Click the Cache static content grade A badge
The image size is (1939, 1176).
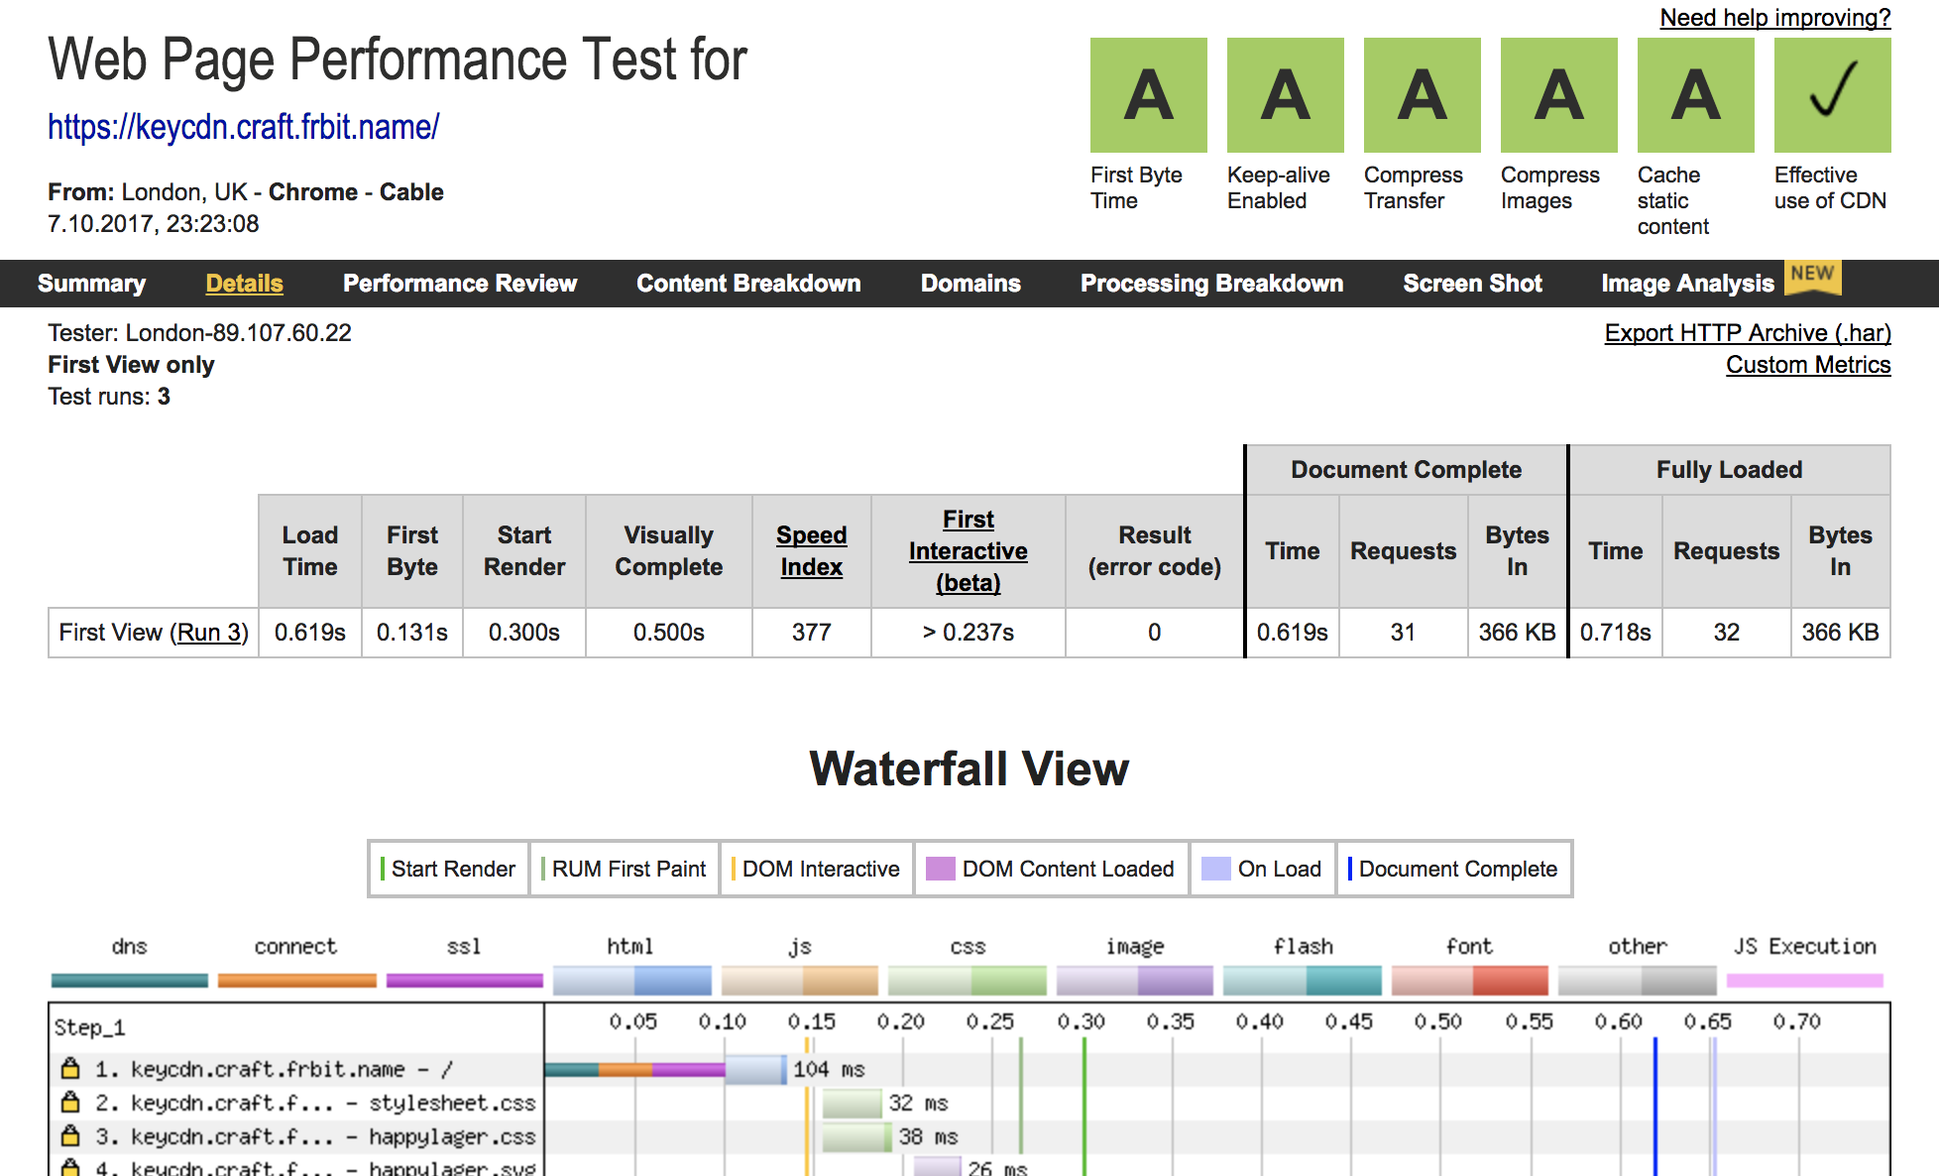click(x=1695, y=95)
